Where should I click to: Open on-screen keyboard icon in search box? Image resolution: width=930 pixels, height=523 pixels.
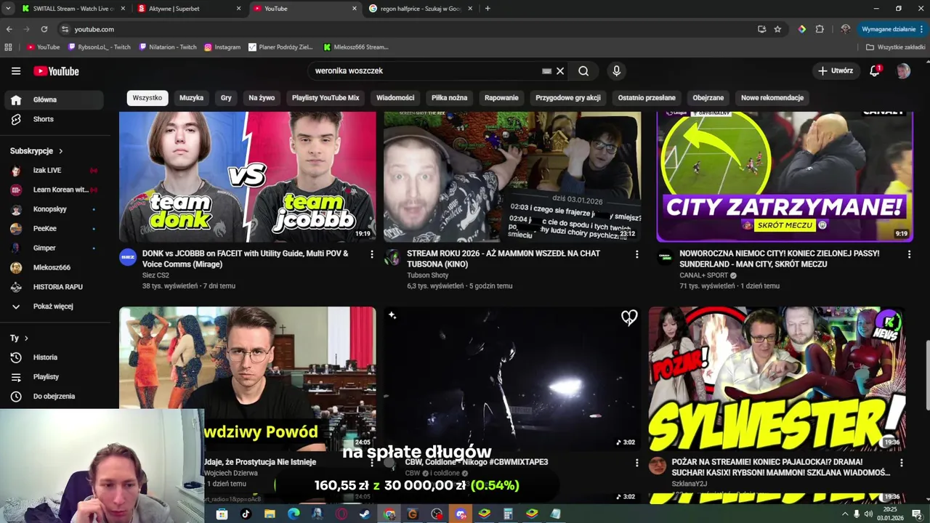click(x=546, y=71)
